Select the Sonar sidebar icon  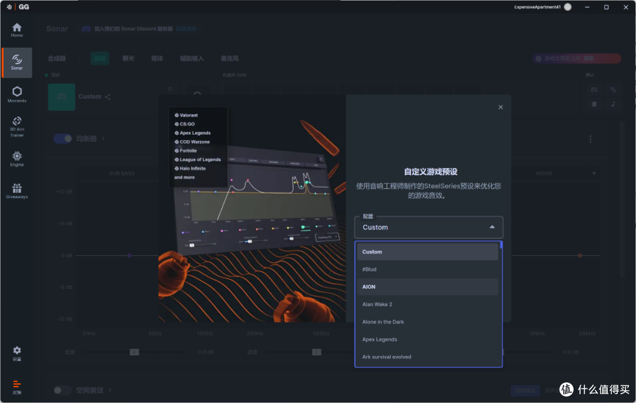point(16,63)
